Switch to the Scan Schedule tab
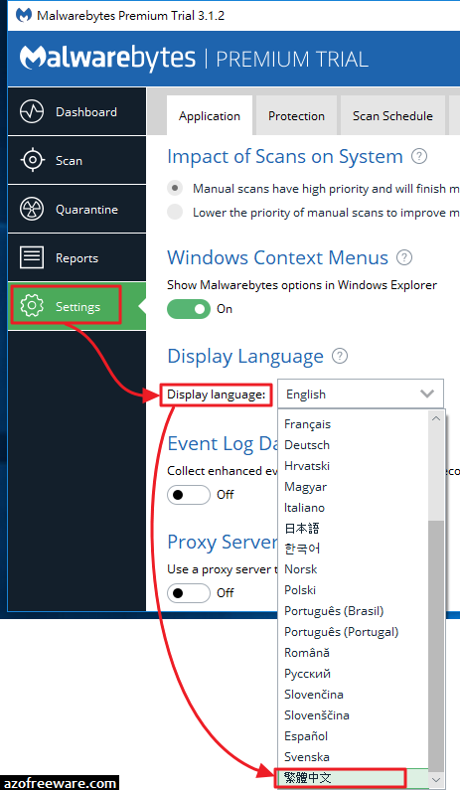 392,116
